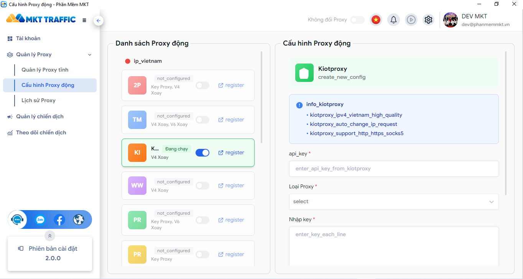Expand the double-chevron above version panel
Viewport: 523px width, 279px height.
pyautogui.click(x=50, y=236)
